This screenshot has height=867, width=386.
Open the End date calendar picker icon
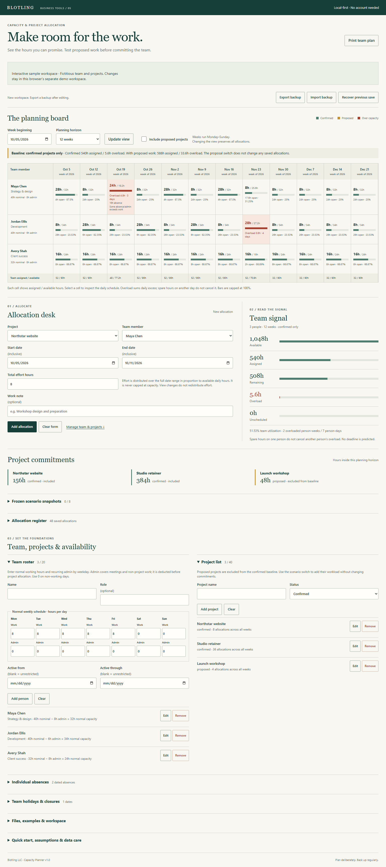[228, 363]
